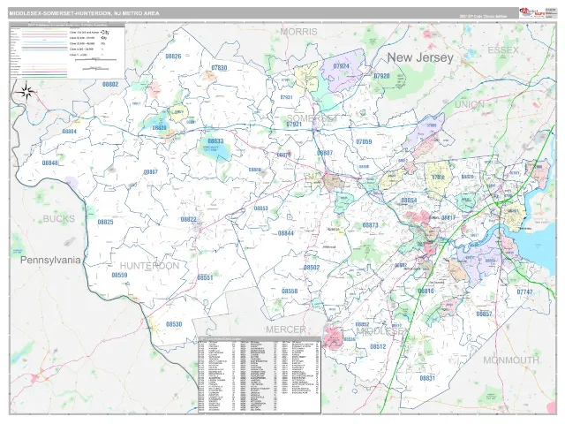This screenshot has height=424, width=565.
Task: Select ZIP code 08873
Action: [x=370, y=225]
